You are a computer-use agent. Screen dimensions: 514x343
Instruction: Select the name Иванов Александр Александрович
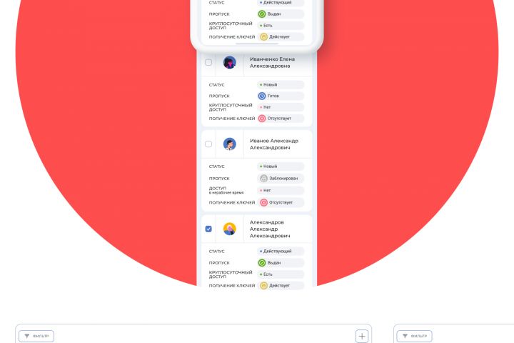pos(274,144)
